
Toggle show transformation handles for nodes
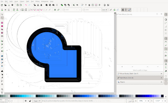pos(123,10)
